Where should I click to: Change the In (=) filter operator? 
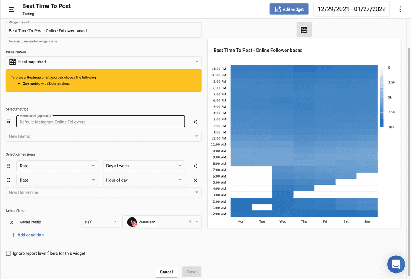(x=101, y=222)
